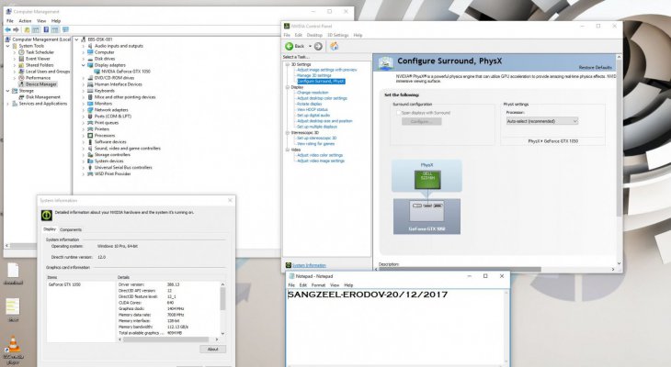This screenshot has width=671, height=367.
Task: Click the Printers device icon
Action: pyautogui.click(x=90, y=129)
